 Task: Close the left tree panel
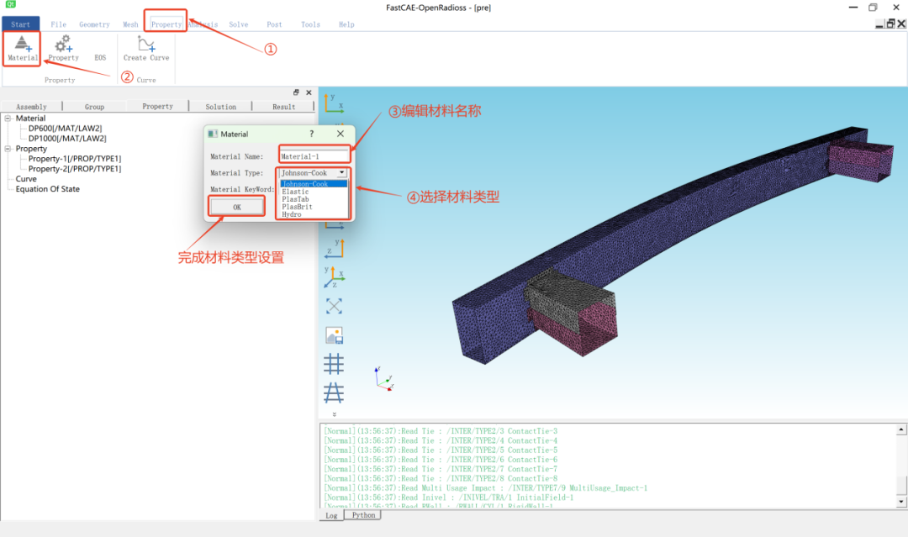point(309,92)
